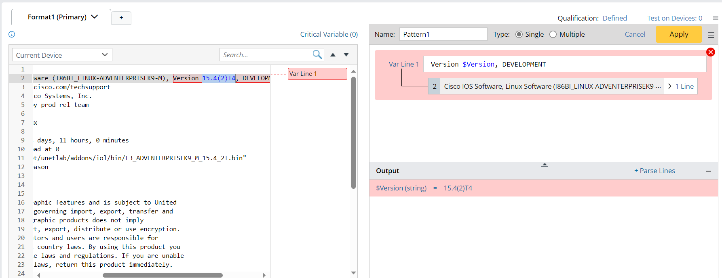Click the Pattern1 name input field
Viewport: 722px width, 278px height.
[x=443, y=34]
